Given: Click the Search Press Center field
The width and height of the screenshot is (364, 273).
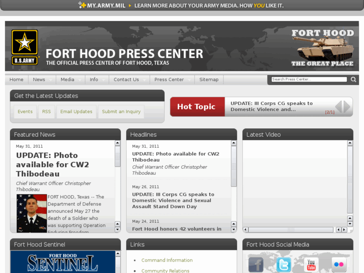Looking at the screenshot, I should [x=309, y=79].
